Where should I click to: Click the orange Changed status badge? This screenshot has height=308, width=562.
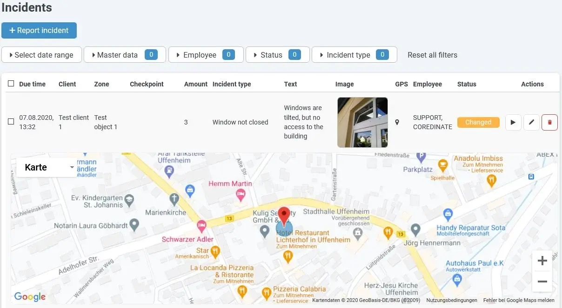[x=478, y=122]
